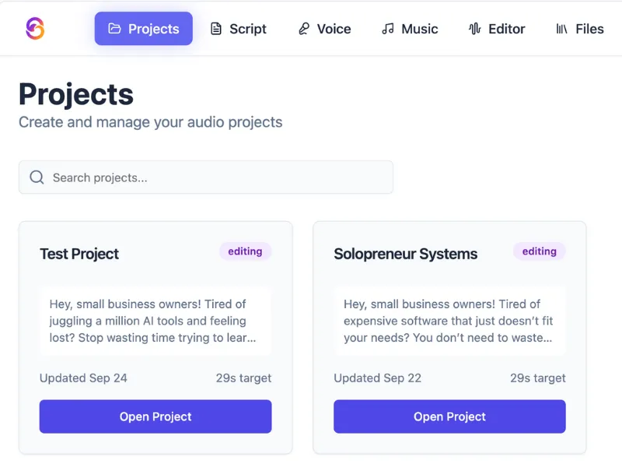Click the editing badge on Test Project
Screen dimensions: 622x467
(245, 251)
